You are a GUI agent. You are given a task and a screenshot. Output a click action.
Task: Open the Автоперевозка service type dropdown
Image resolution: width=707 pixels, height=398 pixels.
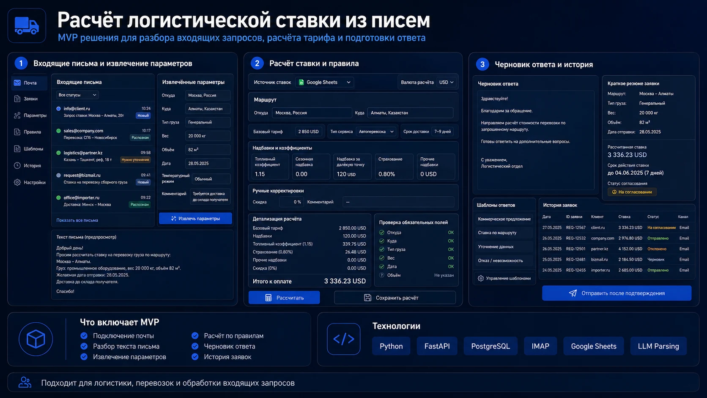coord(376,132)
